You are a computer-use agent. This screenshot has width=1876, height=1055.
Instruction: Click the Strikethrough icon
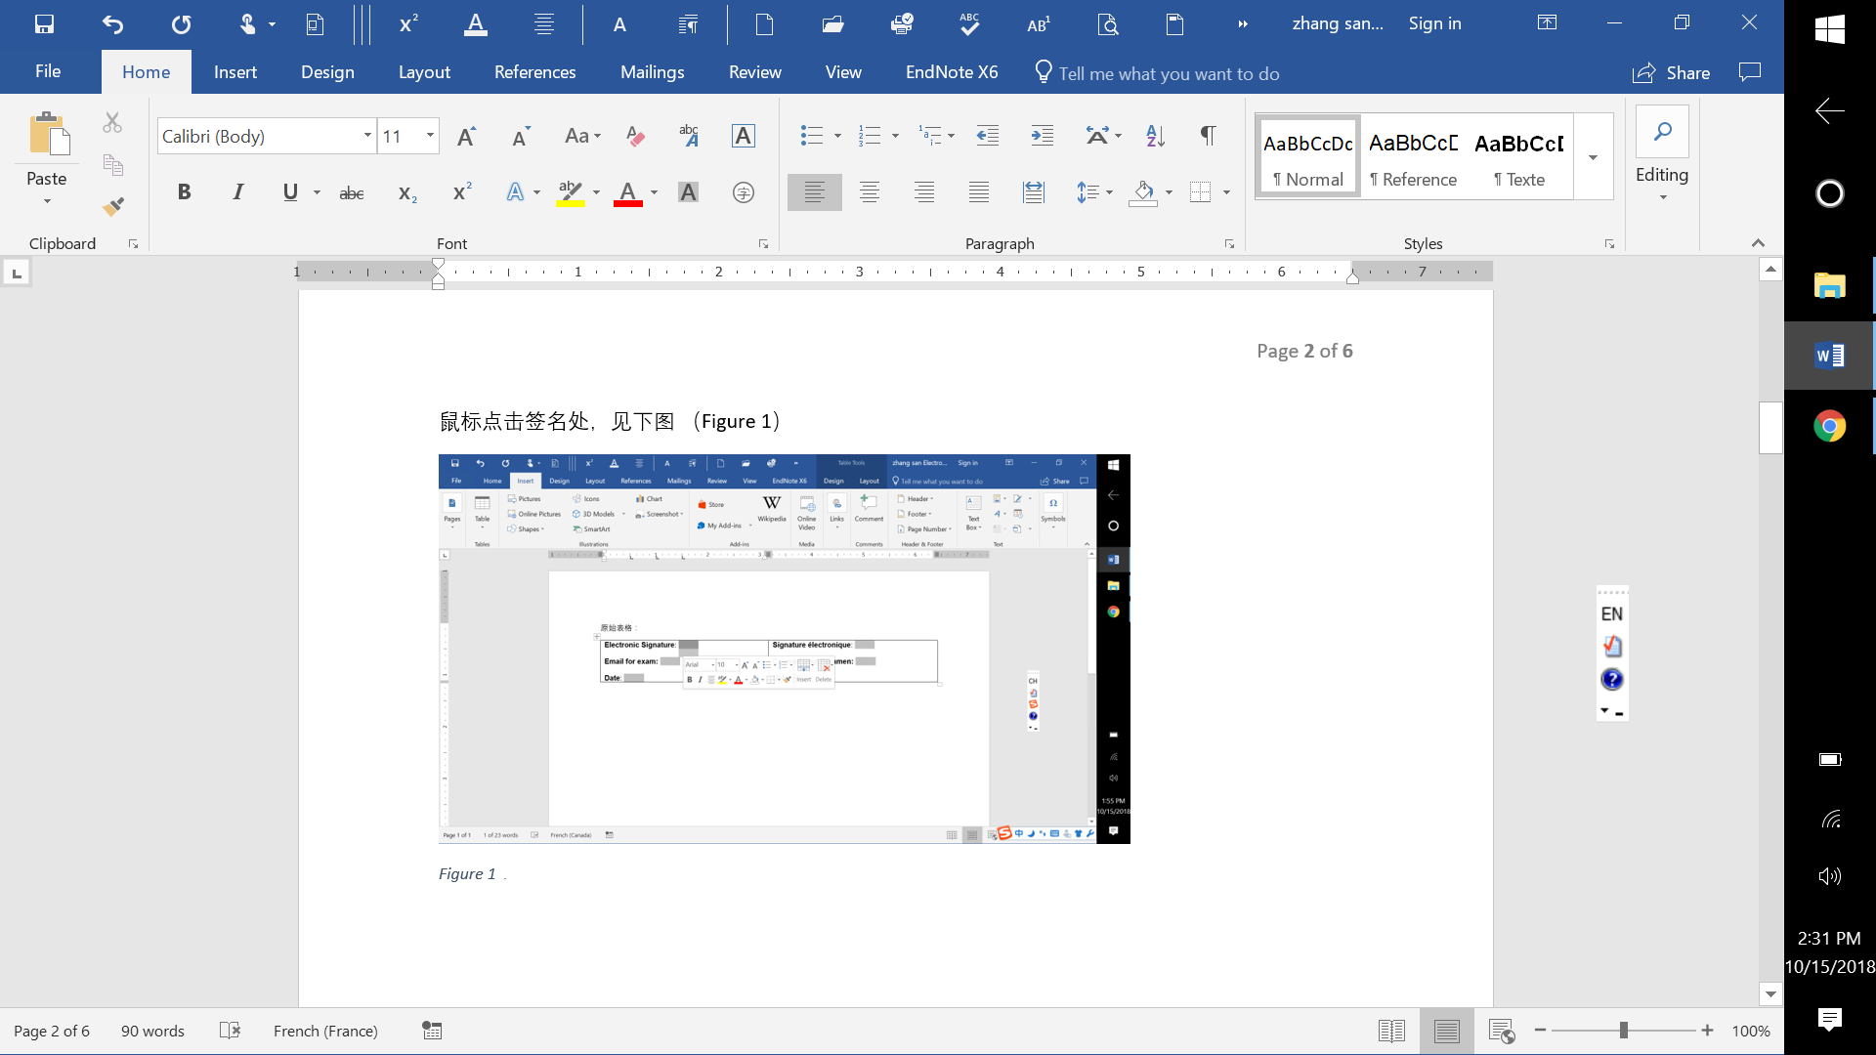(x=351, y=193)
